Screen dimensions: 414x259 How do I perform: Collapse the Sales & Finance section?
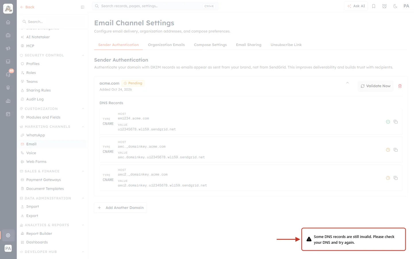tap(83, 171)
